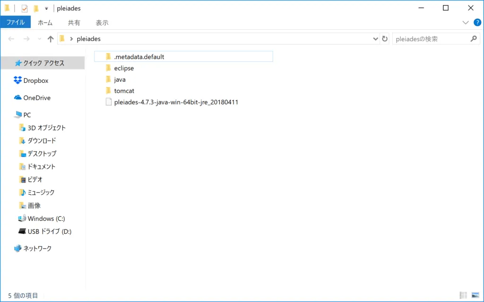Refresh the pleiades folder view
Screen dimensions: 484x302
385,39
